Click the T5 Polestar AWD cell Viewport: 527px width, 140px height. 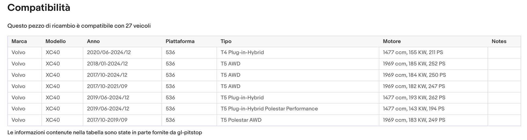[x=298, y=120]
